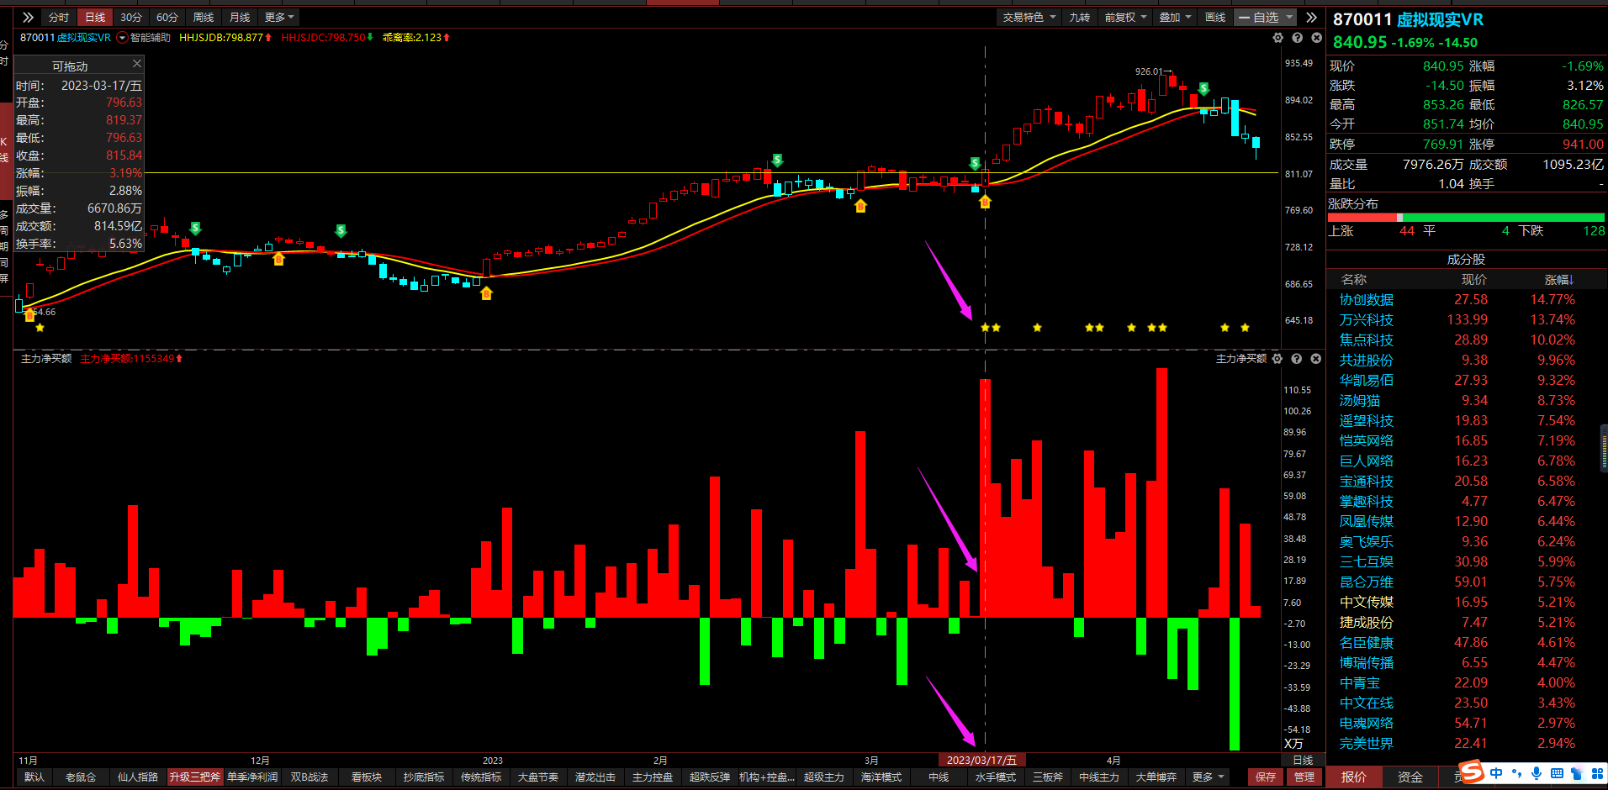Select the 大盘节奏 template
The image size is (1608, 790).
[538, 777]
